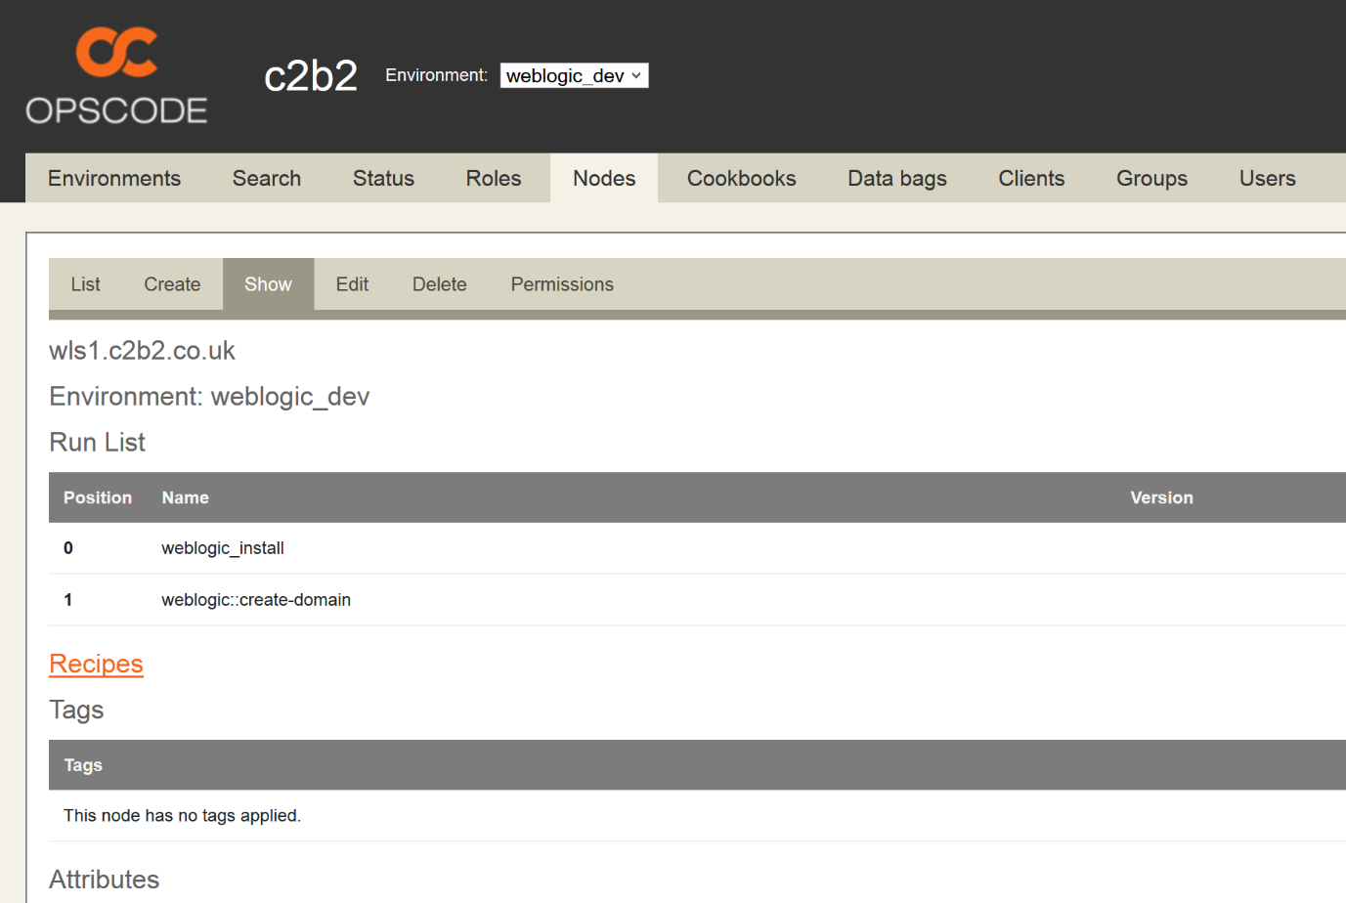Select the Show sub-tab
The height and width of the screenshot is (903, 1346).
pyautogui.click(x=268, y=284)
